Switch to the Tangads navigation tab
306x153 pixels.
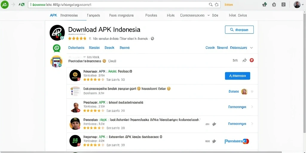[x=93, y=15]
